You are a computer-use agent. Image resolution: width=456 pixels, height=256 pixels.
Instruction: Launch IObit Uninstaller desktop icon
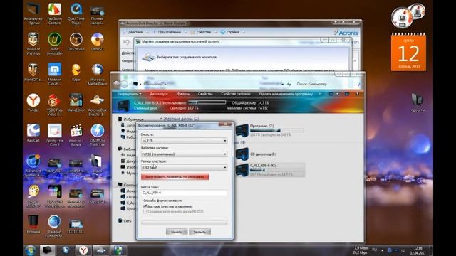coord(55,43)
